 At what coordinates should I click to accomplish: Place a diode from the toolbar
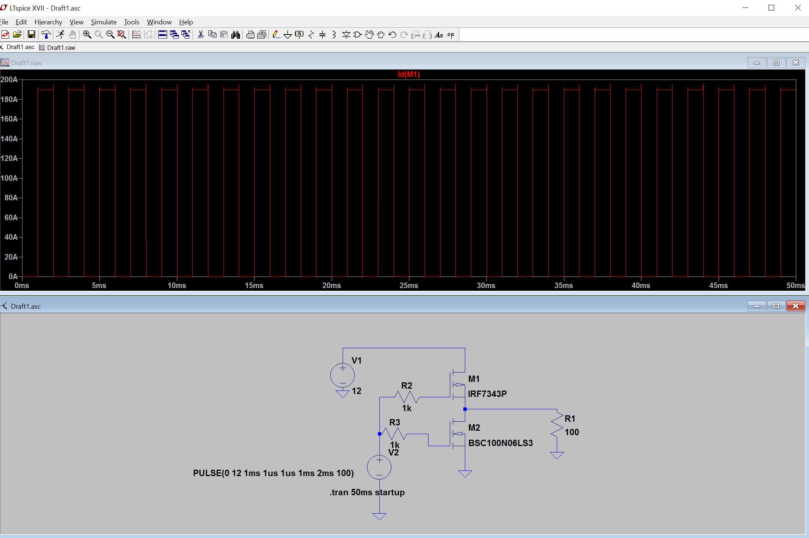[346, 35]
